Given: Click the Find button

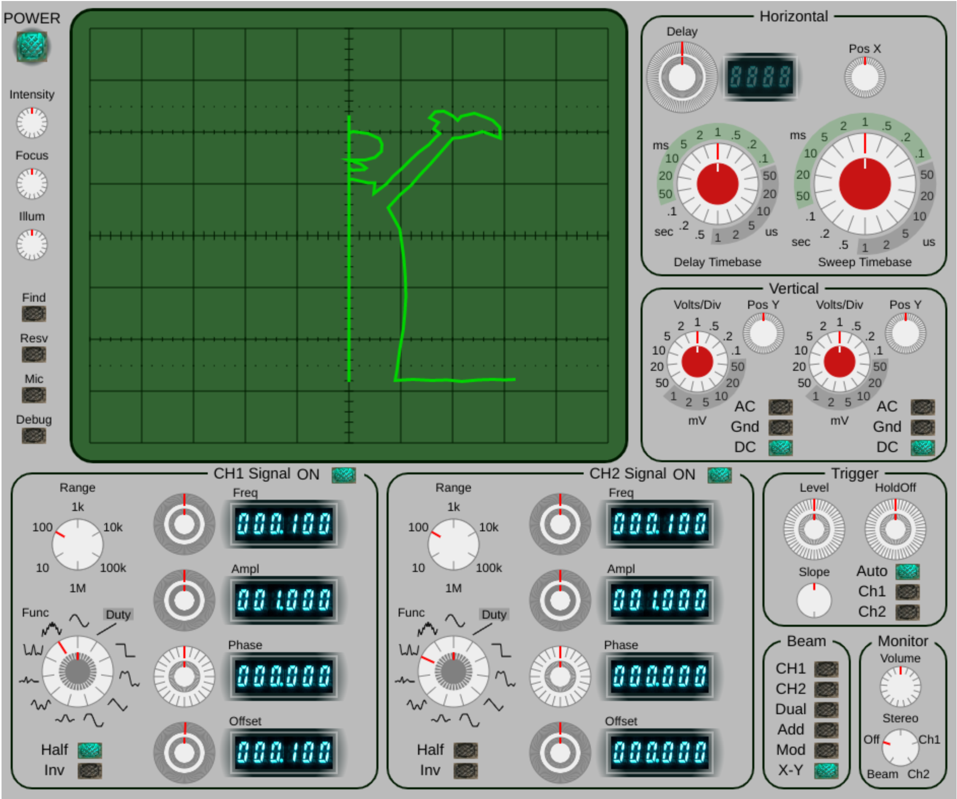Looking at the screenshot, I should click(x=34, y=314).
